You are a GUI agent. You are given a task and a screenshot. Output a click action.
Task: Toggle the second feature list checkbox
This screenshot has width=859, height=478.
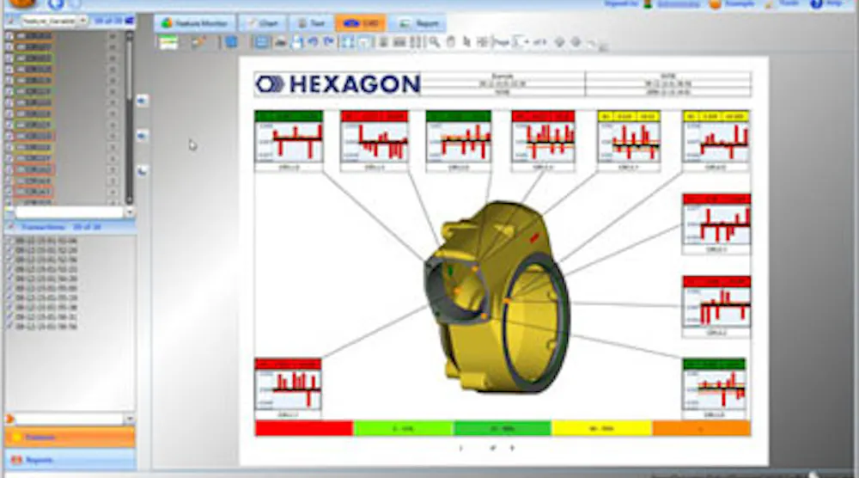(x=9, y=47)
